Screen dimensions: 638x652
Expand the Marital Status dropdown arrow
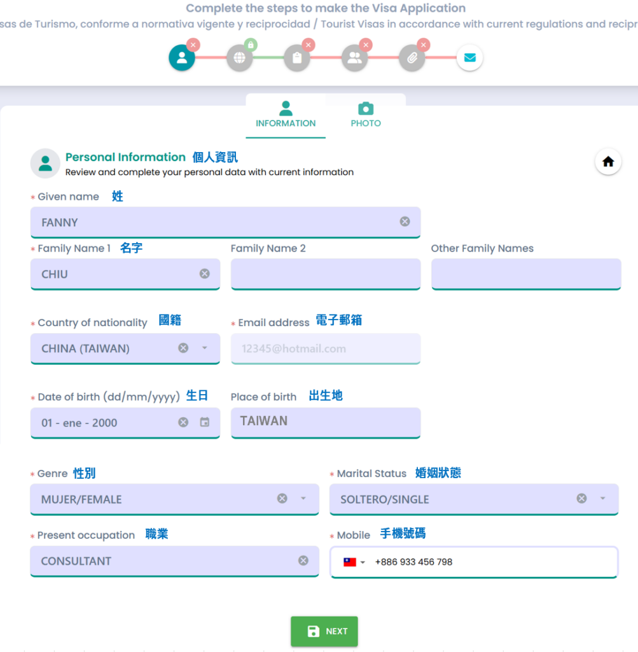coord(602,499)
